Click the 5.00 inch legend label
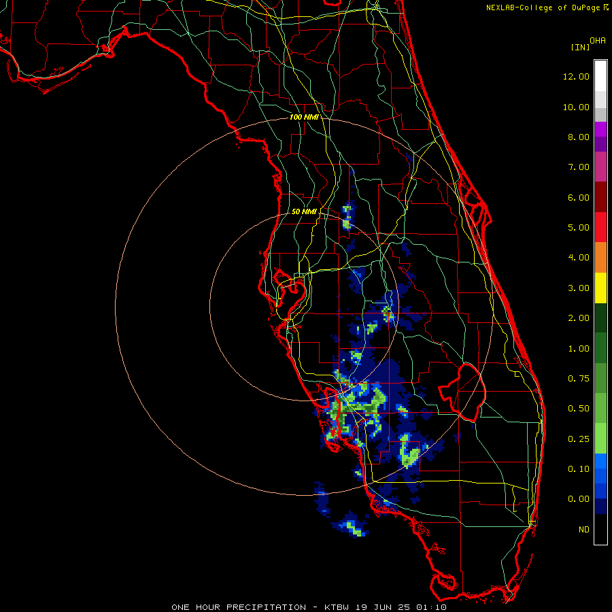 coord(578,228)
